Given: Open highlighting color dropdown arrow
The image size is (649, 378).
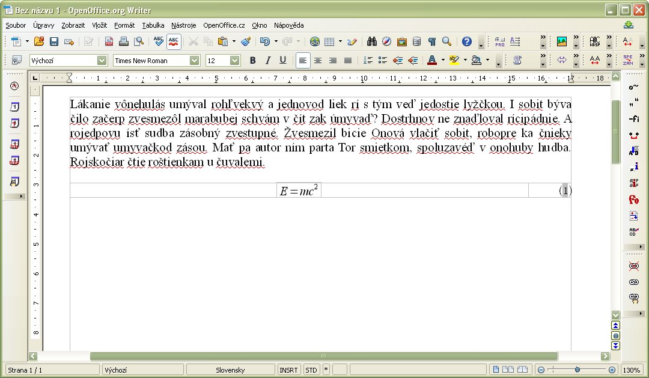Looking at the screenshot, I should pyautogui.click(x=465, y=61).
